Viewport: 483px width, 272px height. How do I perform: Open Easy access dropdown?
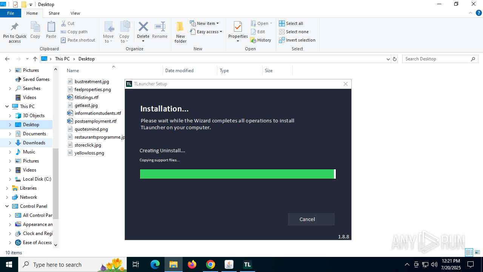(206, 32)
